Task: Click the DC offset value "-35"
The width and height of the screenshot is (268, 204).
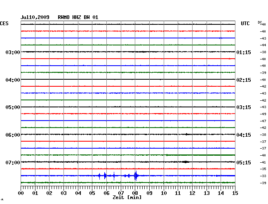Action: coord(263,169)
